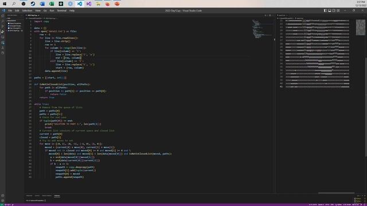The image size is (367, 206).
Task: Switch to the Output panel tab
Action: click(x=37, y=196)
